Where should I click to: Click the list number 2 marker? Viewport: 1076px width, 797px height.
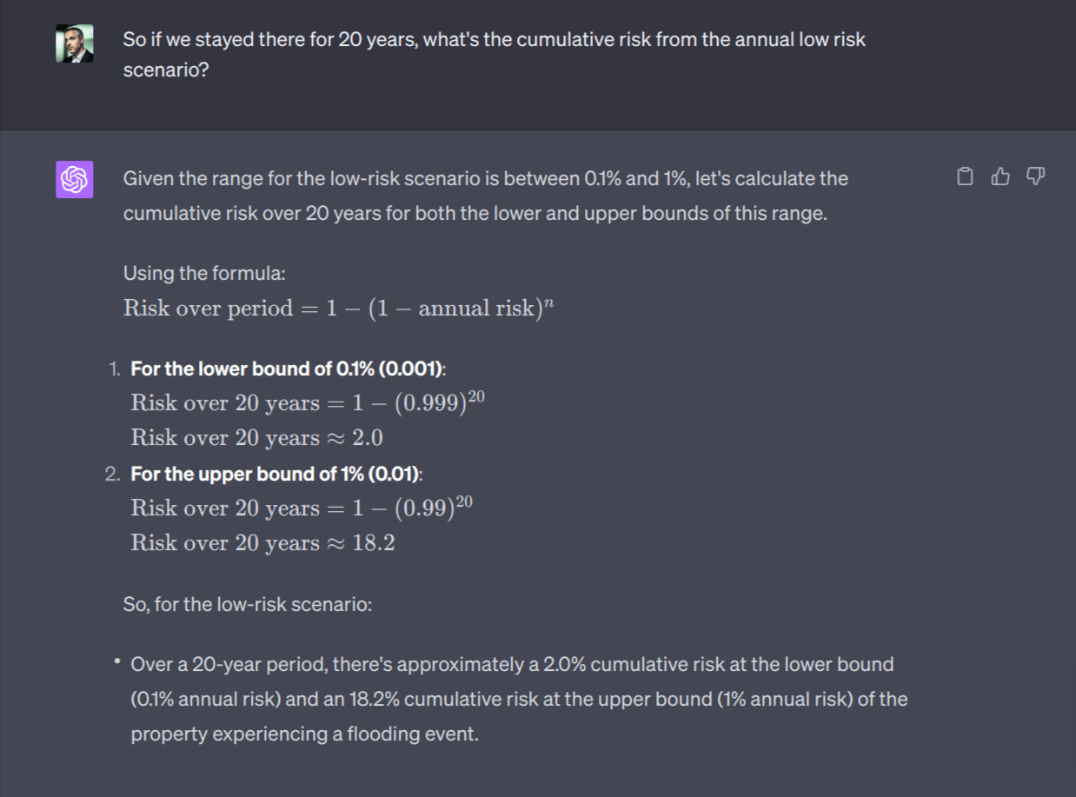point(113,474)
